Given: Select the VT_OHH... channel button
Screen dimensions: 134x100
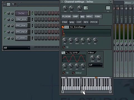Looking at the screenshot, I should pos(21,38).
